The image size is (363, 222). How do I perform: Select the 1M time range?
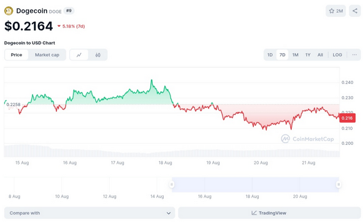pyautogui.click(x=295, y=55)
